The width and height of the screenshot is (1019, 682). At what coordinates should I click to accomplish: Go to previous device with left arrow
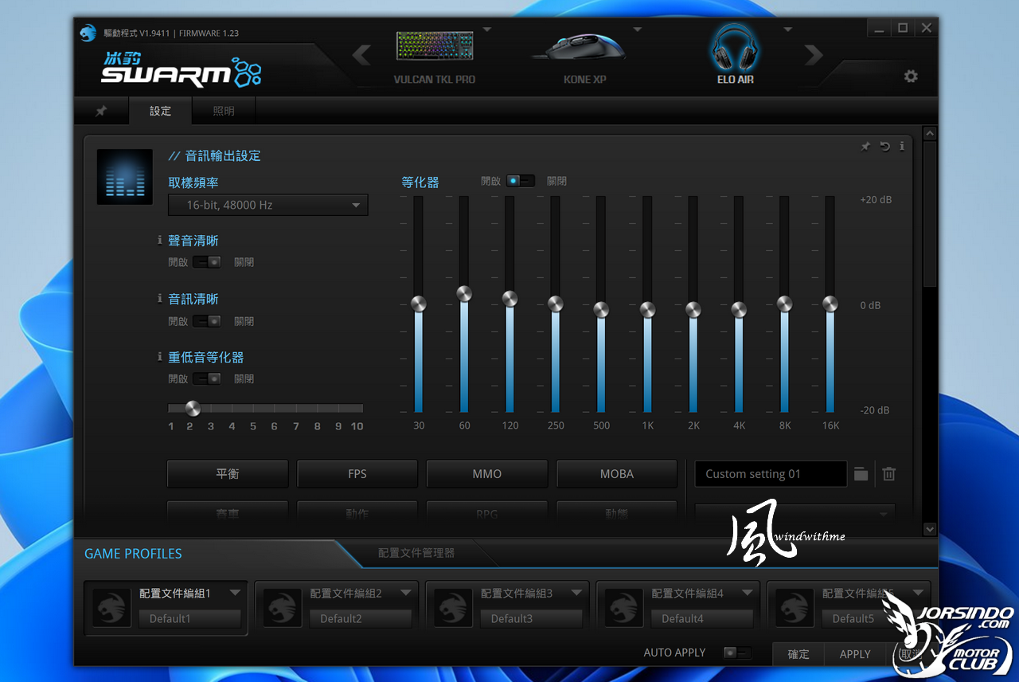click(x=361, y=55)
